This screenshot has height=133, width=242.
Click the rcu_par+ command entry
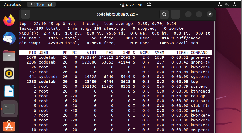200,101
